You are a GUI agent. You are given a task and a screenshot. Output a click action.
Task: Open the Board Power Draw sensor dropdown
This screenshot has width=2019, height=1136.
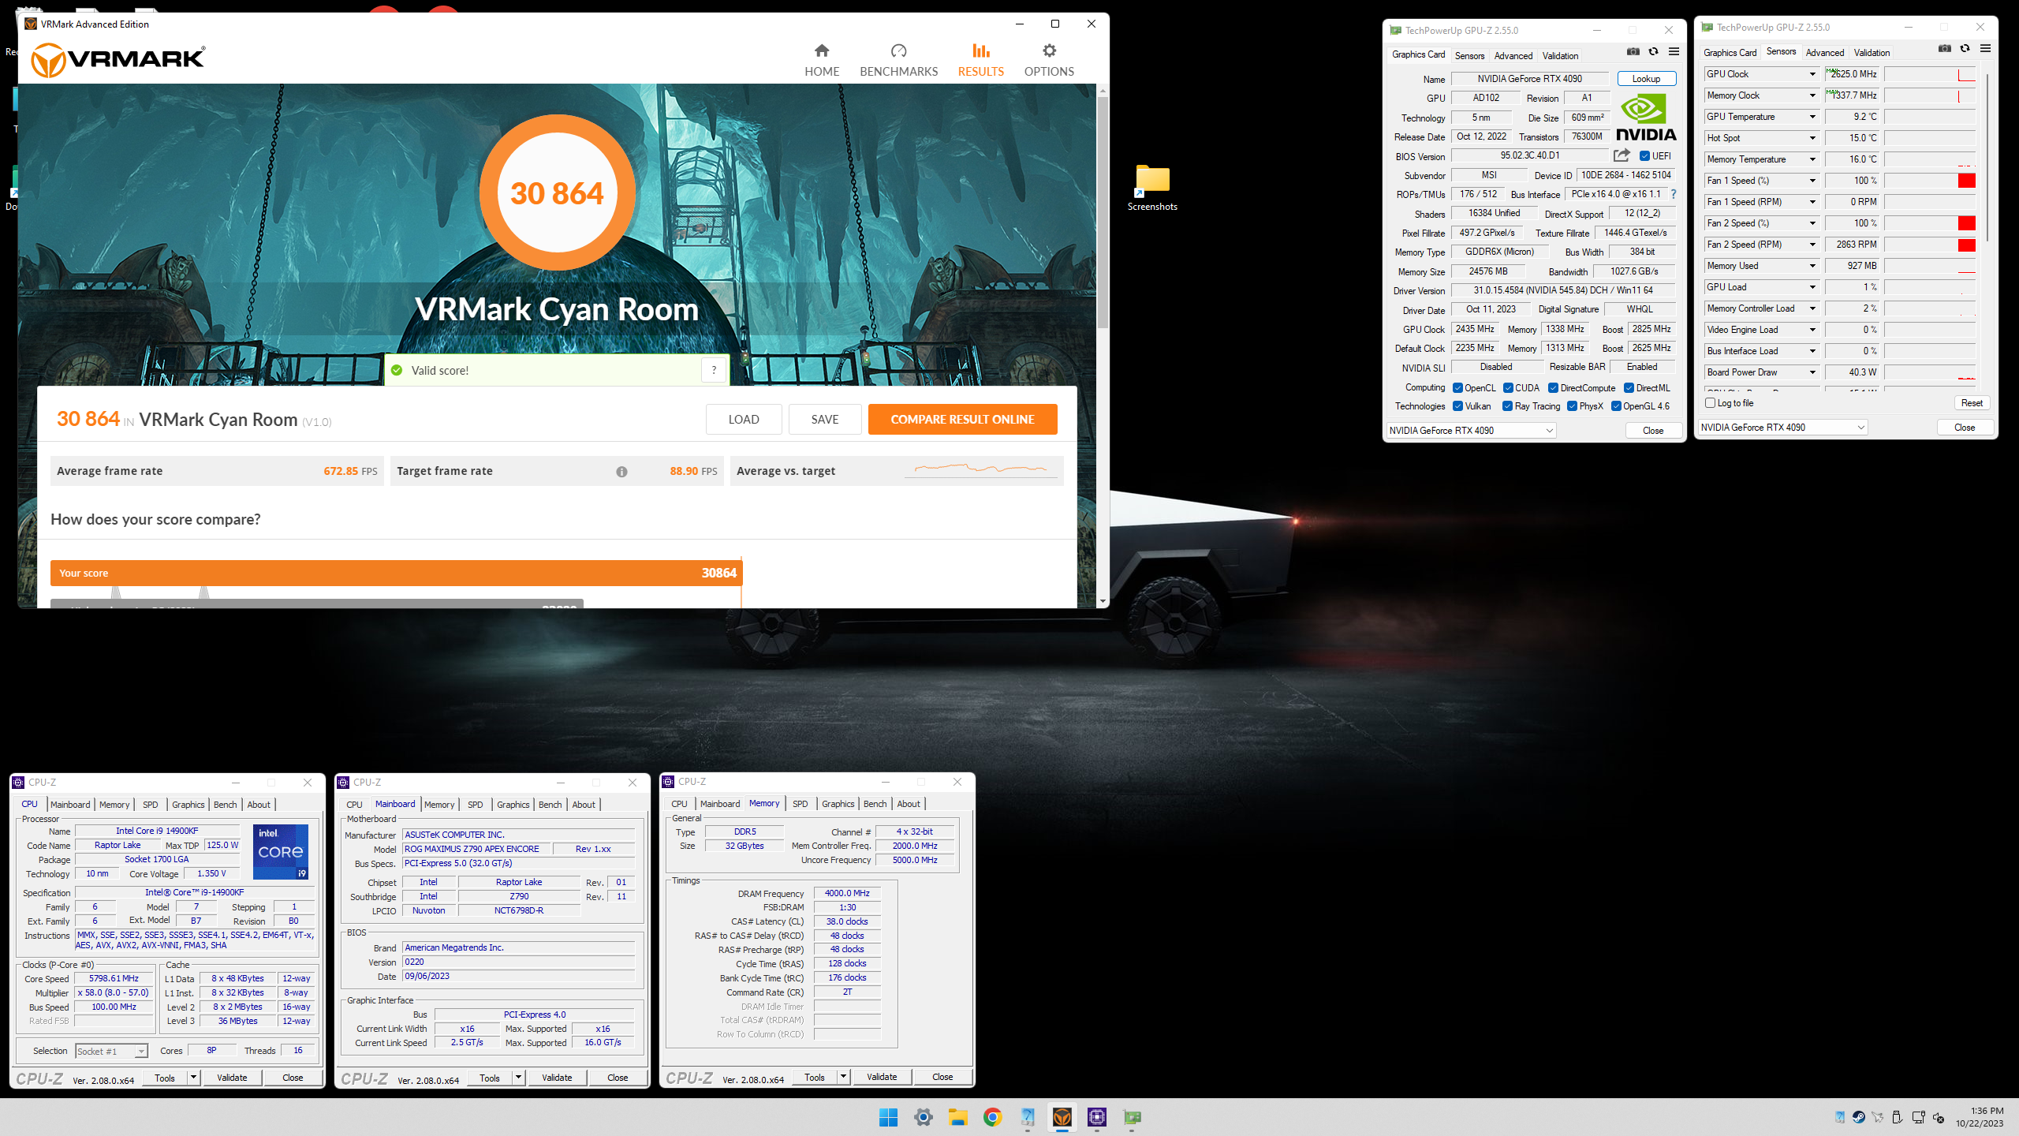tap(1812, 372)
